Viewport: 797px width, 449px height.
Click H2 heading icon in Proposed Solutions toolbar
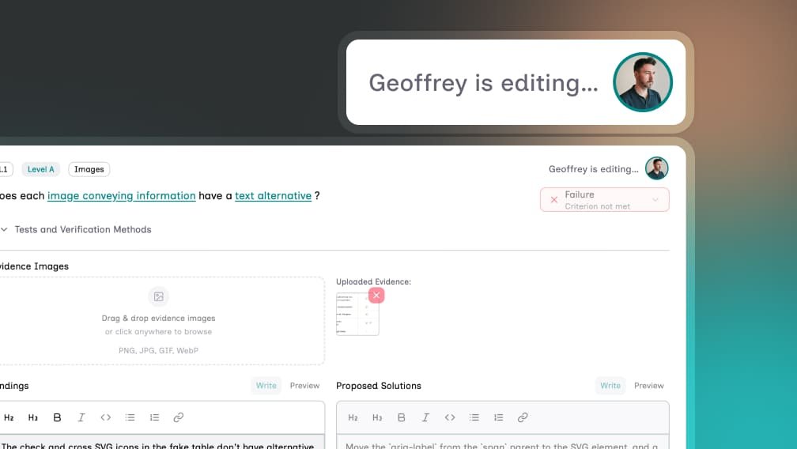[x=353, y=417]
